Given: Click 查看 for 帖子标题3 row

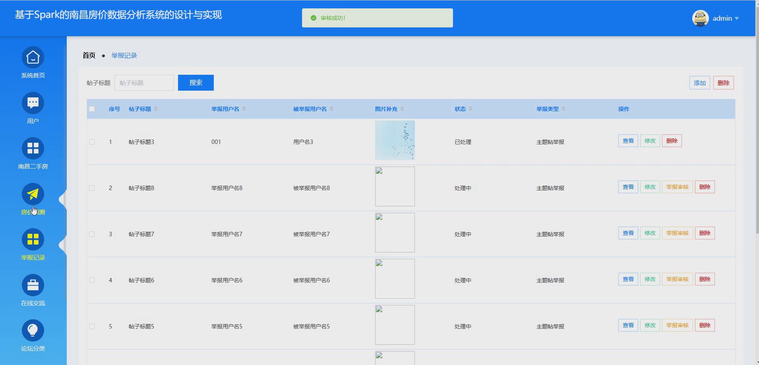Looking at the screenshot, I should tap(628, 141).
